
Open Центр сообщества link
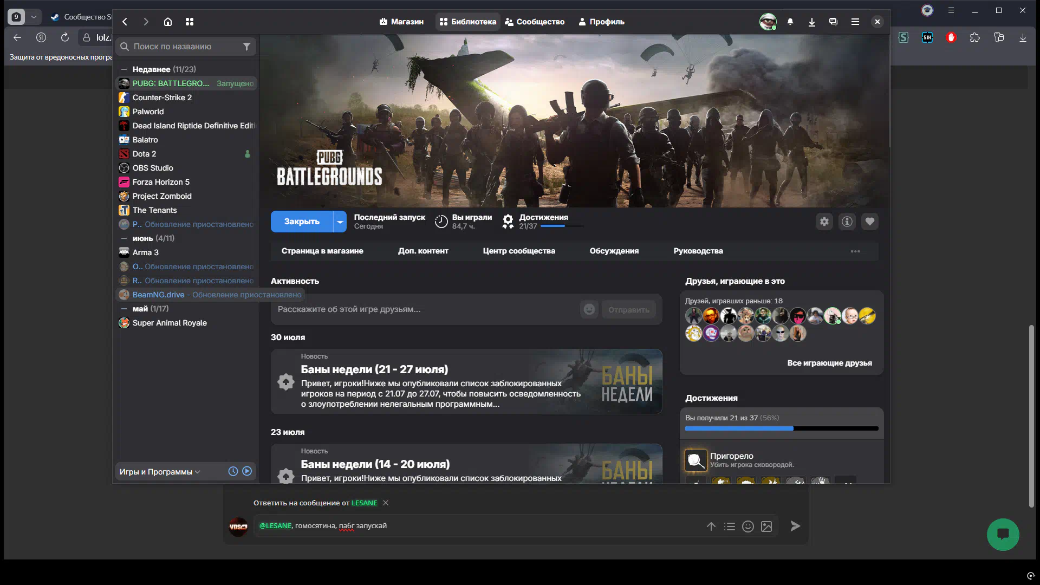pos(519,251)
